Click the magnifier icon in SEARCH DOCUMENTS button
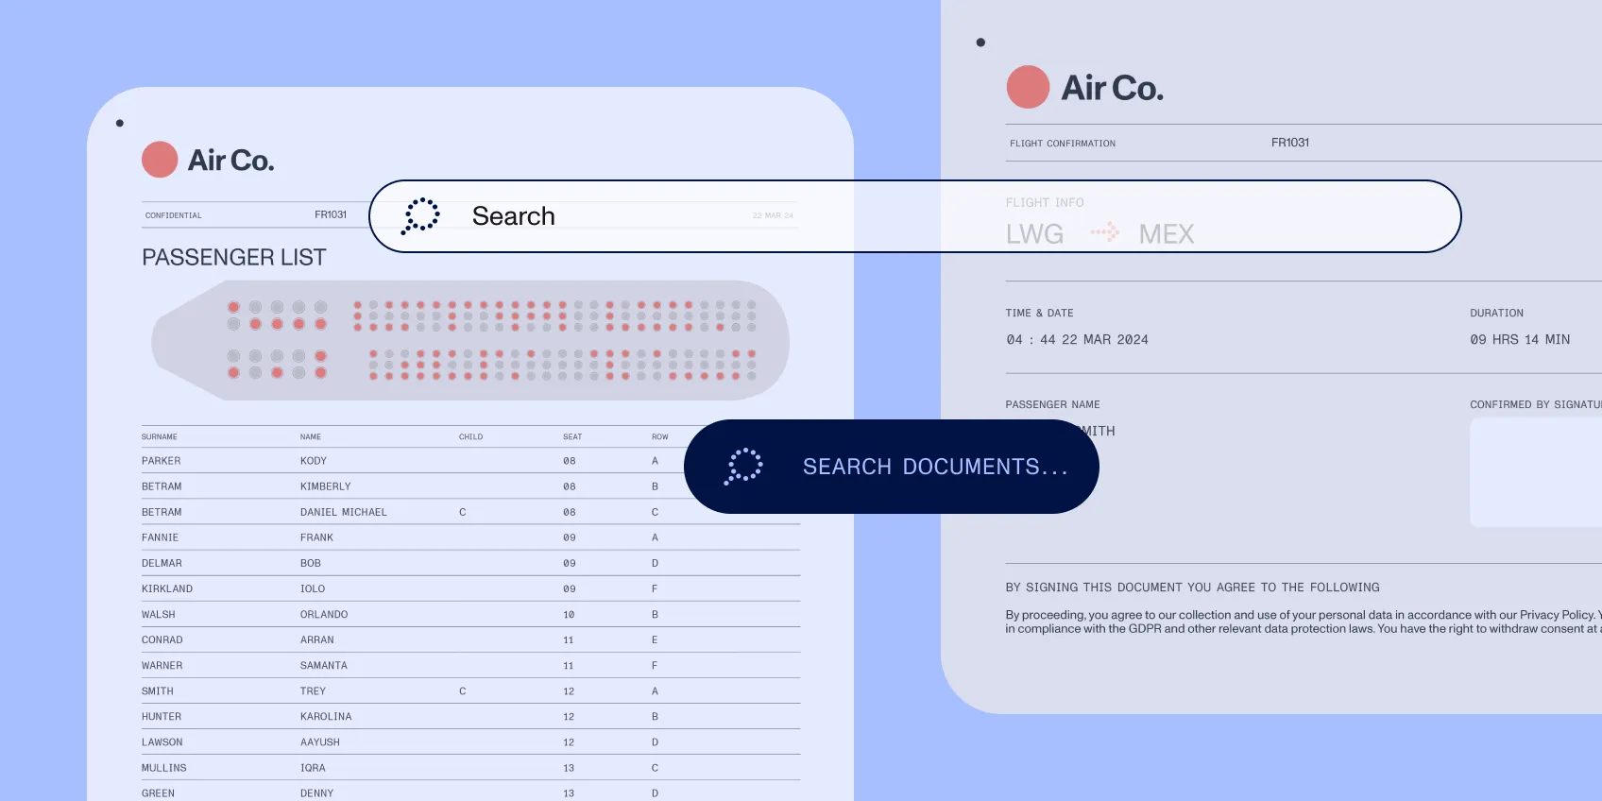1602x801 pixels. (x=743, y=467)
